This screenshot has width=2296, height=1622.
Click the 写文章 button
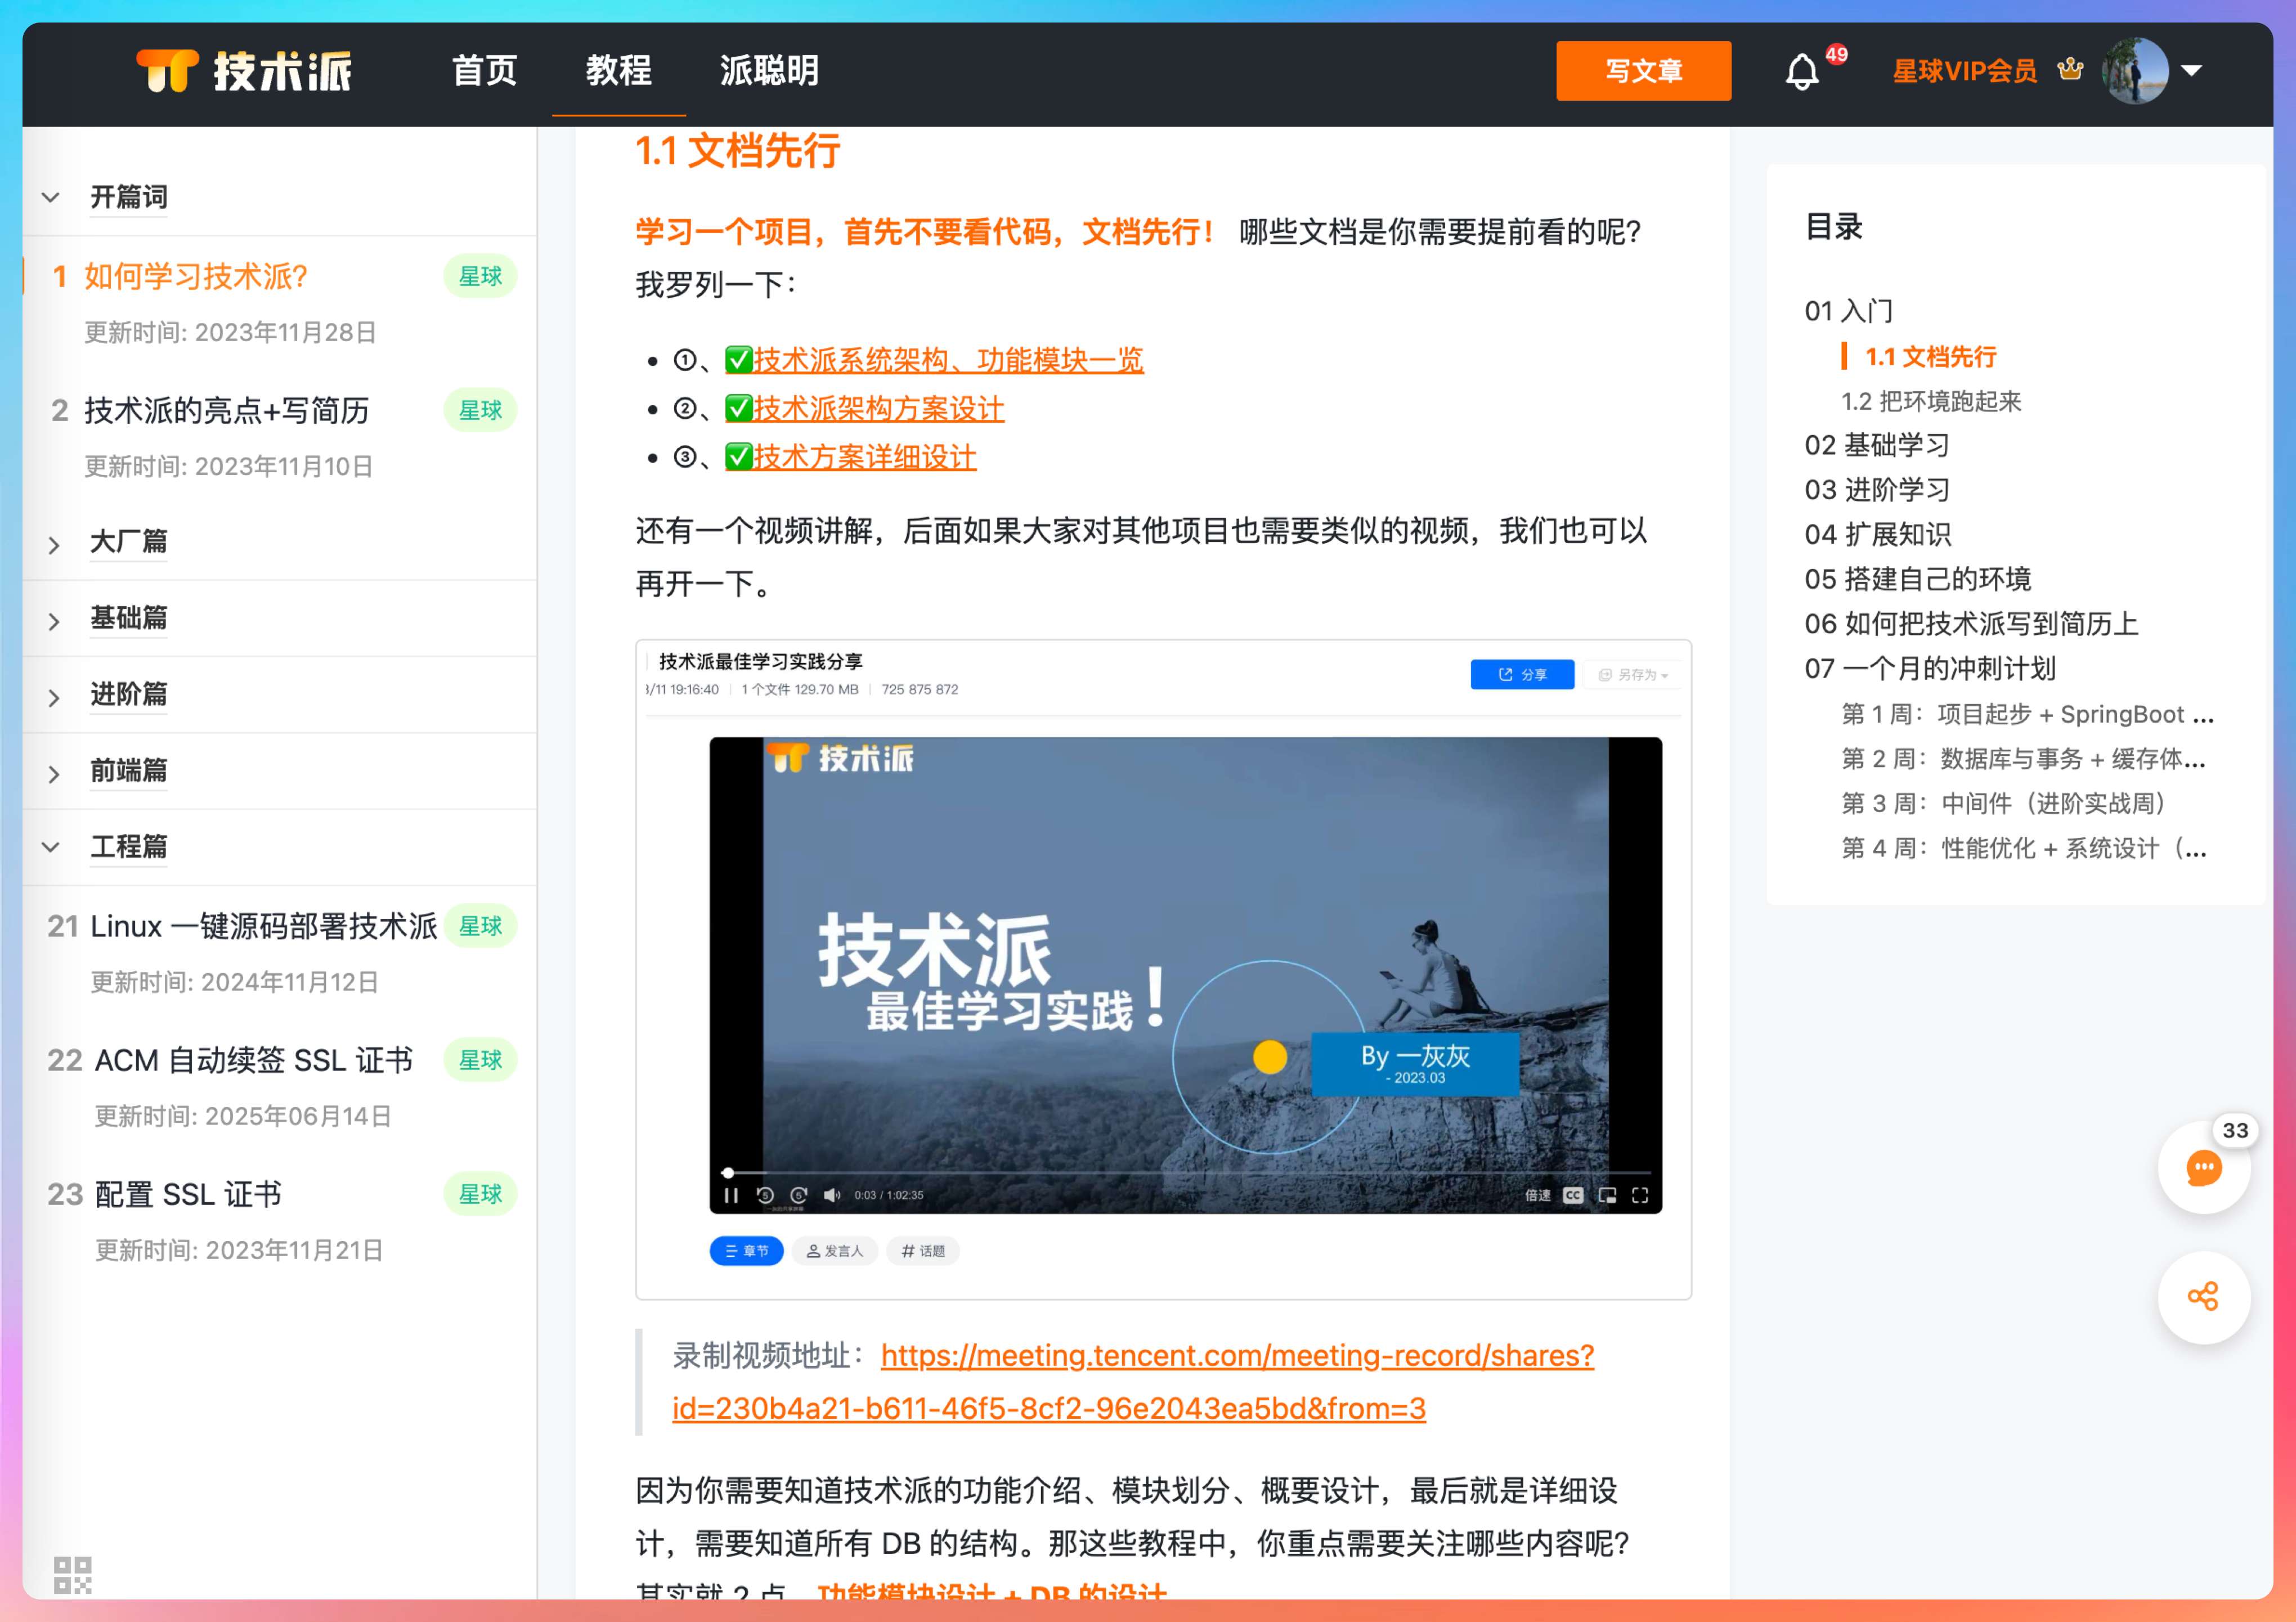click(1643, 71)
